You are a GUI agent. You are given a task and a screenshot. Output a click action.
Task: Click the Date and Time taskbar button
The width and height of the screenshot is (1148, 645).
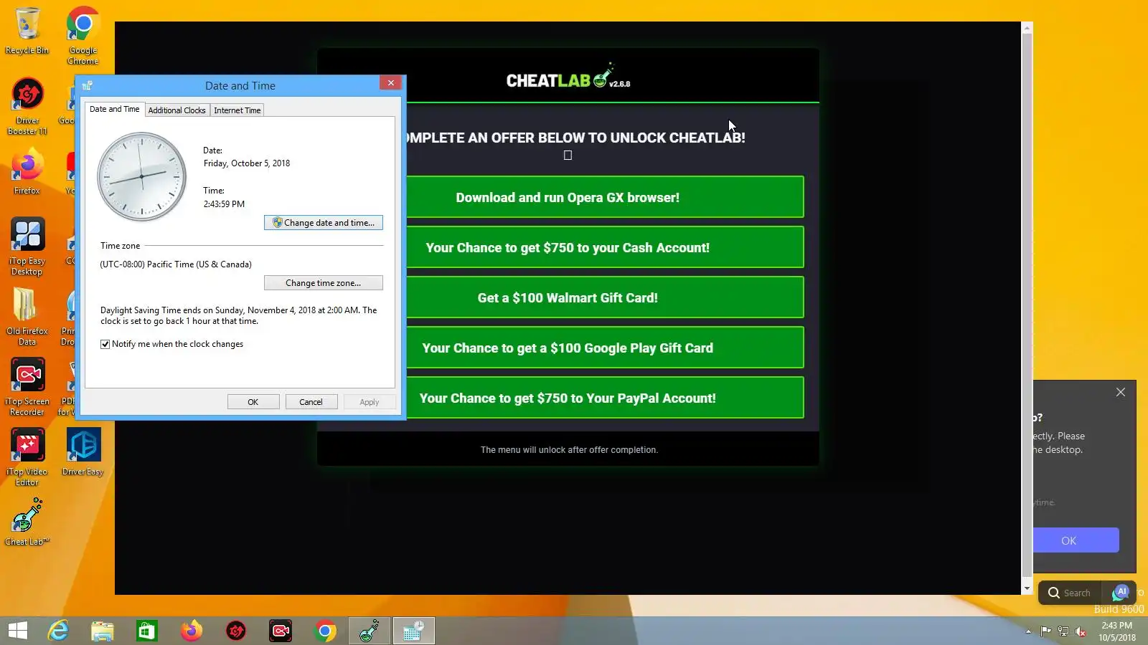(414, 631)
